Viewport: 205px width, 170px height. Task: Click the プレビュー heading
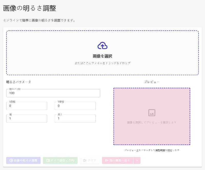(x=152, y=82)
